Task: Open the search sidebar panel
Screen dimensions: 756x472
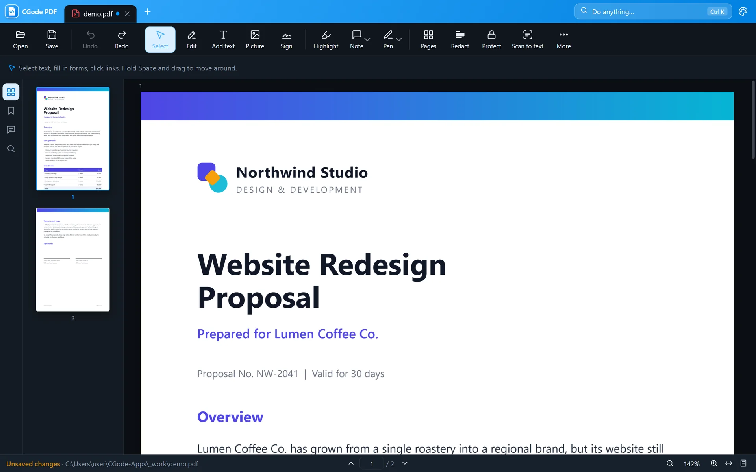Action: [x=11, y=149]
